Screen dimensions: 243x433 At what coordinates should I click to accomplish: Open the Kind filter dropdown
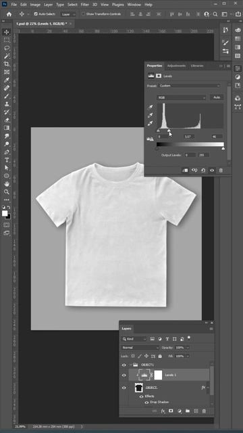134,339
